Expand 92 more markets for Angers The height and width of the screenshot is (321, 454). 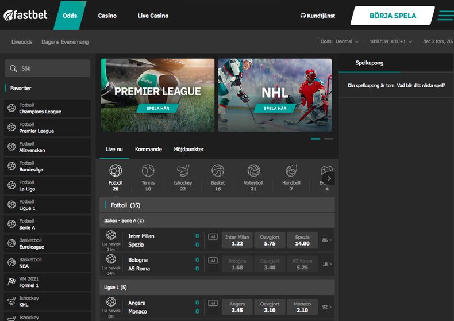pyautogui.click(x=327, y=307)
